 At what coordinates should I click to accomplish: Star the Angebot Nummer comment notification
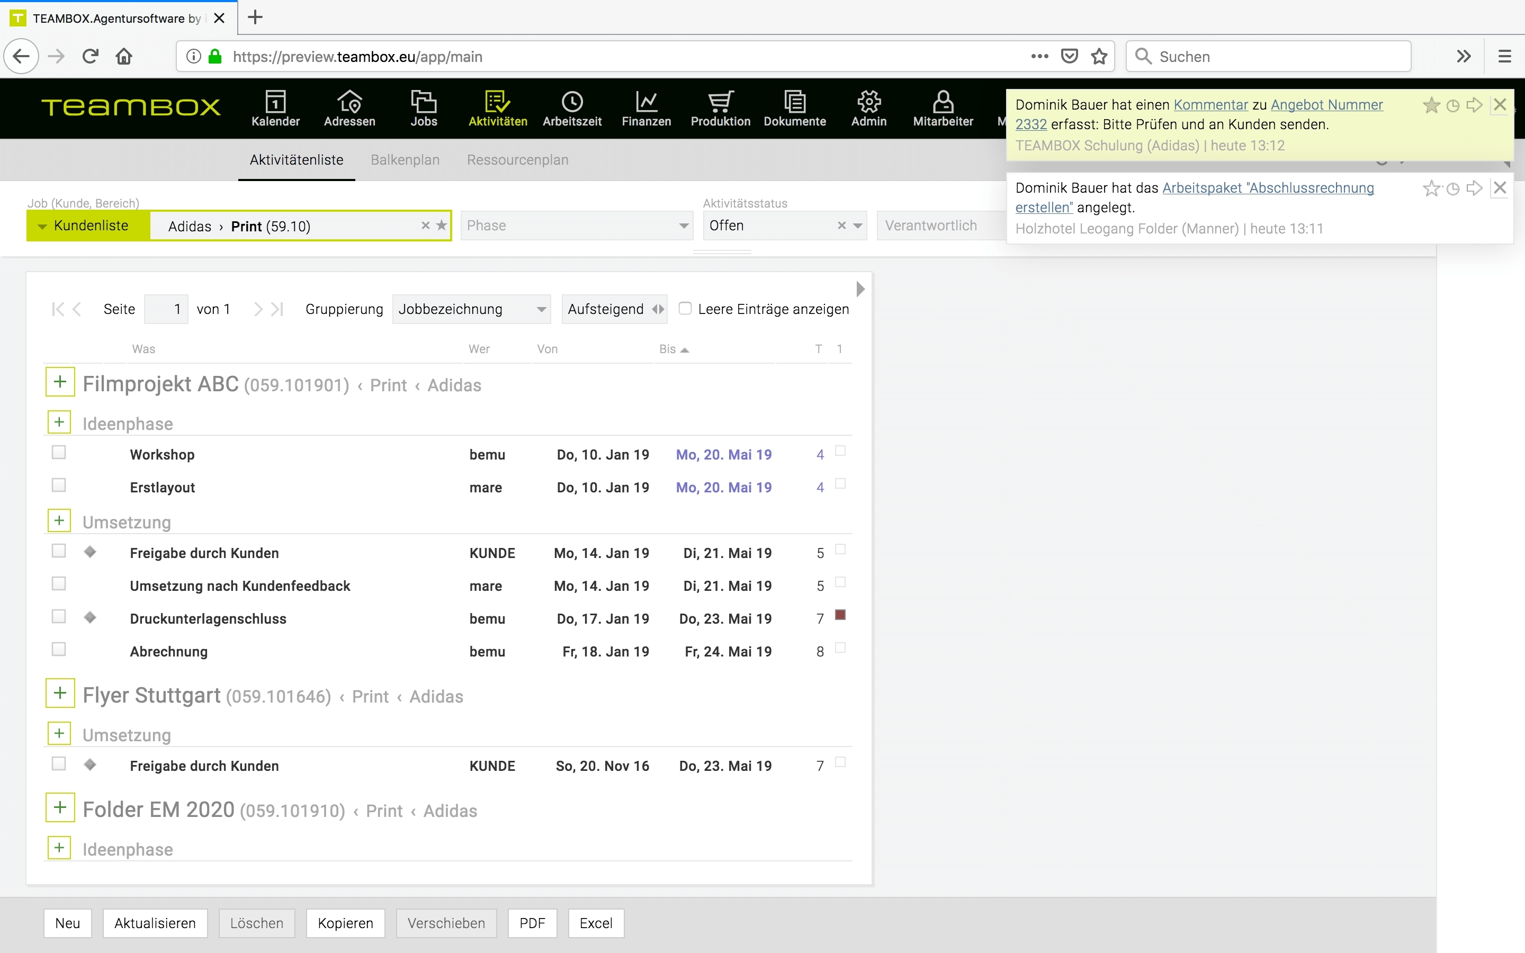1431,105
